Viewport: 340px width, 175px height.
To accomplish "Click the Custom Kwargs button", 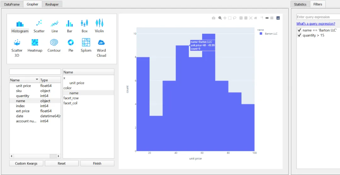I will pos(26,163).
